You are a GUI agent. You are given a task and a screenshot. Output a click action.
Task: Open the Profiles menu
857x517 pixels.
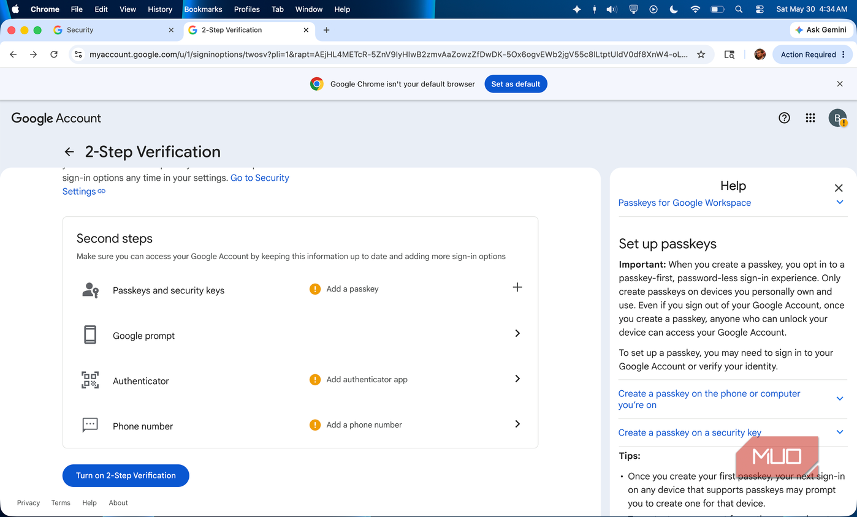click(x=247, y=9)
